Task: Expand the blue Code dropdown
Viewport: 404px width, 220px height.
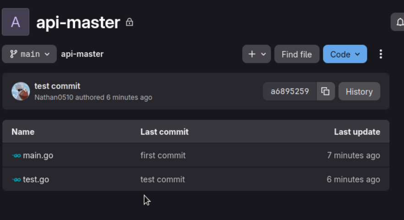Action: click(x=344, y=54)
